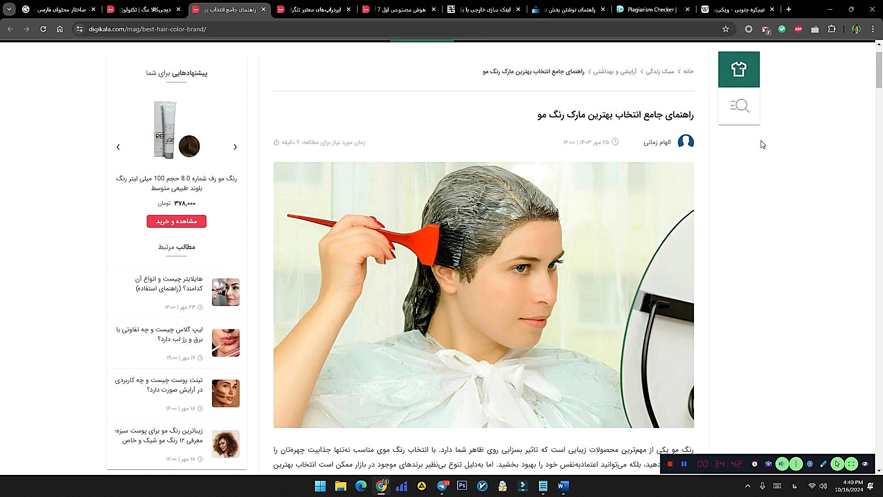Hide recorder toolbar with eye icon

[865, 464]
